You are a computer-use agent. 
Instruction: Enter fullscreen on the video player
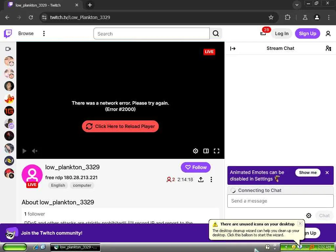tap(217, 151)
